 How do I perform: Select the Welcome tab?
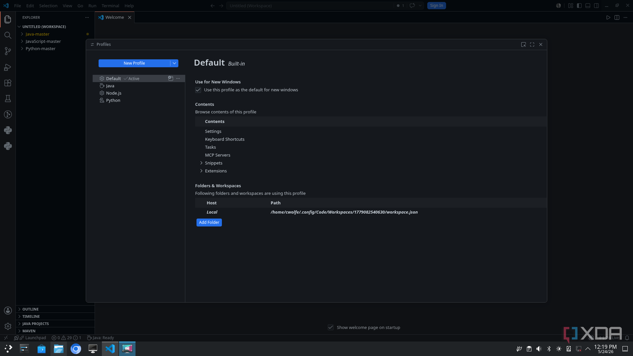pos(114,17)
